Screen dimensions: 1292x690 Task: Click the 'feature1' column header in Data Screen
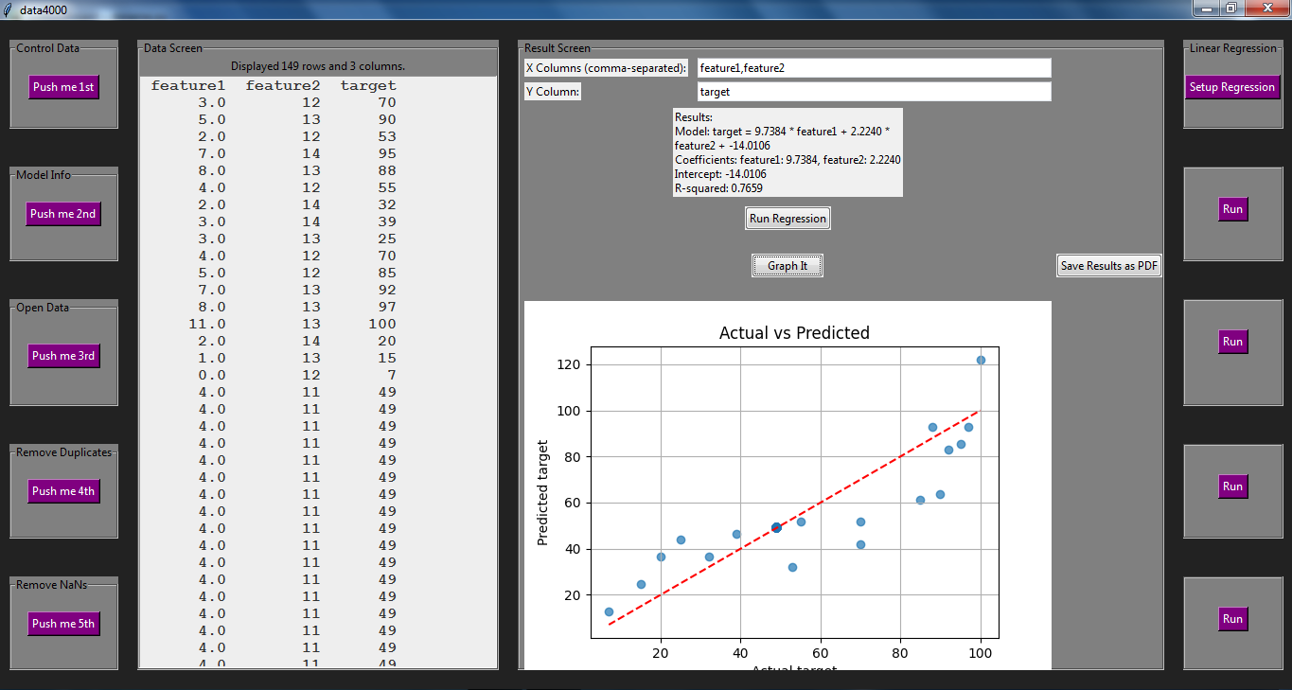click(x=188, y=86)
